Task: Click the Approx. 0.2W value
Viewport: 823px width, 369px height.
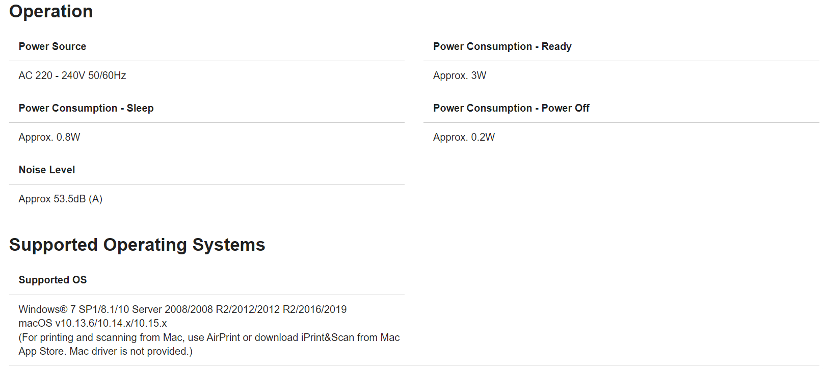Action: coord(464,137)
